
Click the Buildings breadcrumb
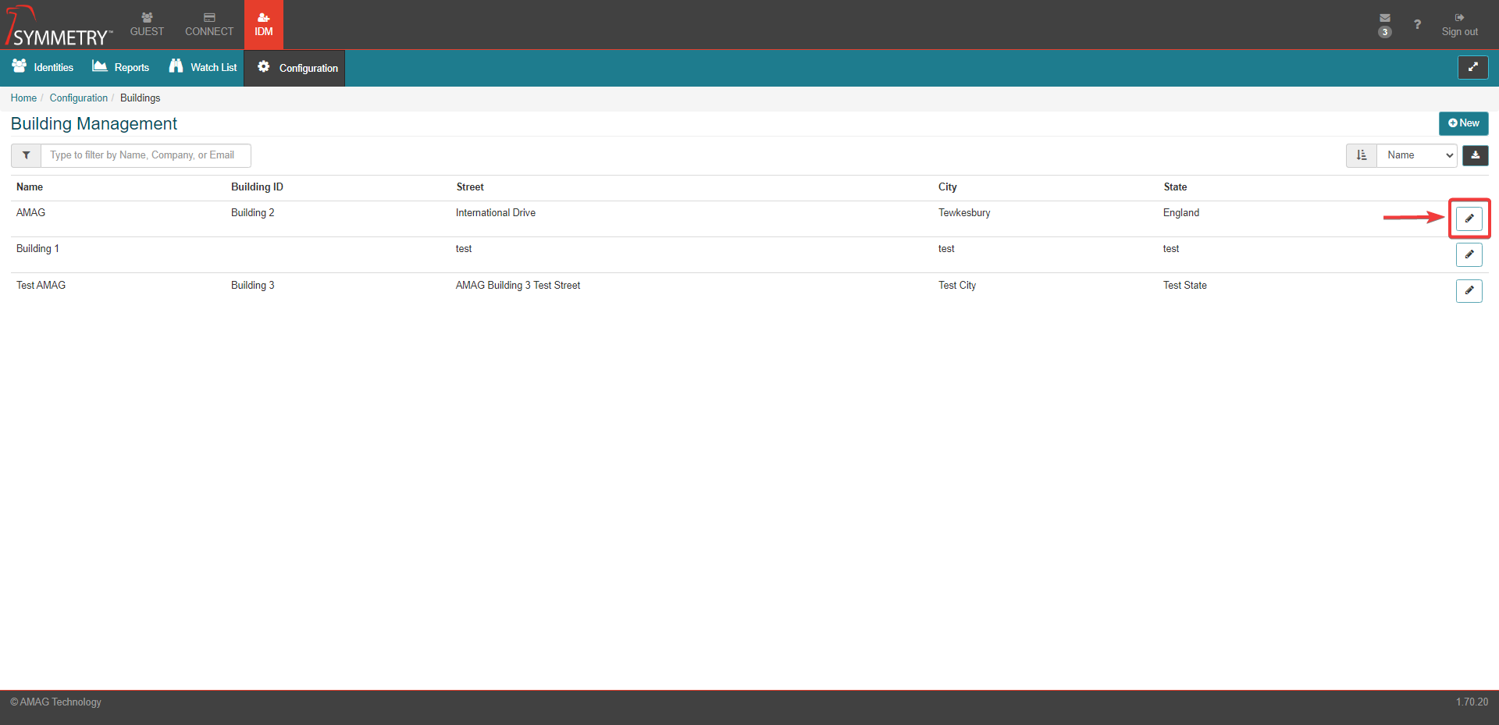click(x=140, y=98)
